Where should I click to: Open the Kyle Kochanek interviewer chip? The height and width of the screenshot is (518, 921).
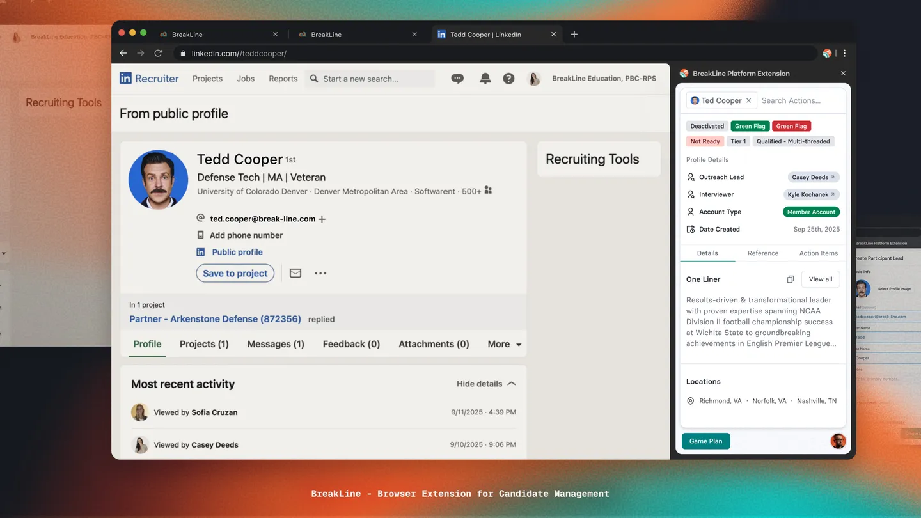click(811, 194)
